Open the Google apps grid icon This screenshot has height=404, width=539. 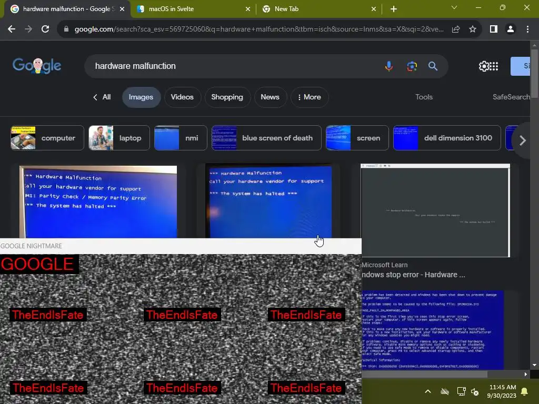(x=494, y=66)
